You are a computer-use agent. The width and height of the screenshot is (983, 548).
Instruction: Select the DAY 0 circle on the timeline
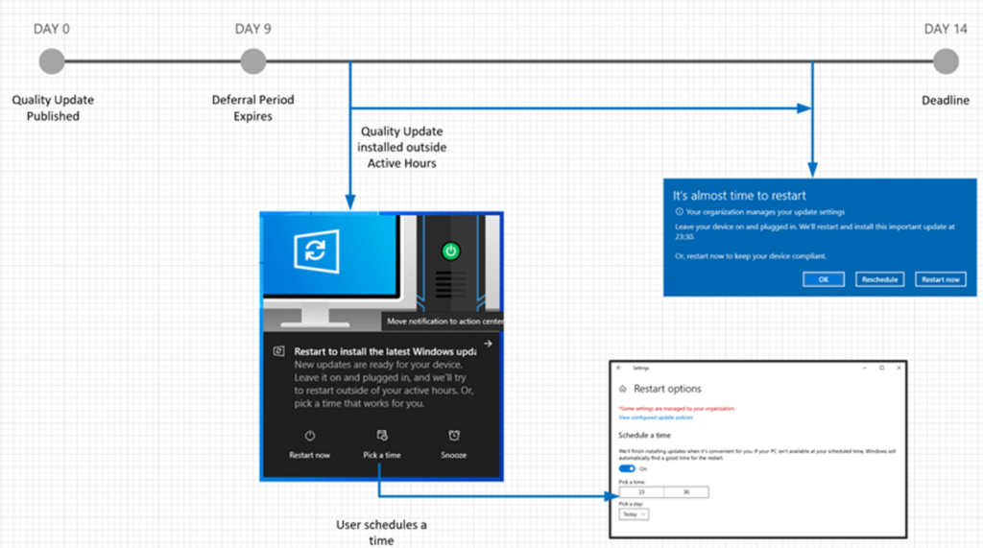(x=52, y=61)
